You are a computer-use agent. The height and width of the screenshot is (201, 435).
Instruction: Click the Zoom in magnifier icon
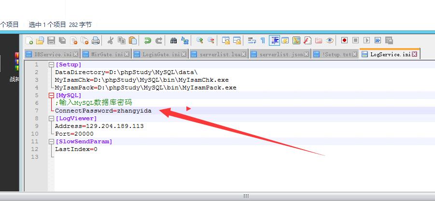pyautogui.click(x=199, y=41)
